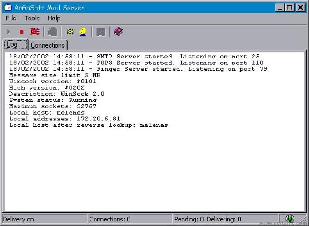The width and height of the screenshot is (309, 226).
Task: Click the Local host: melenas line
Action: [47, 113]
